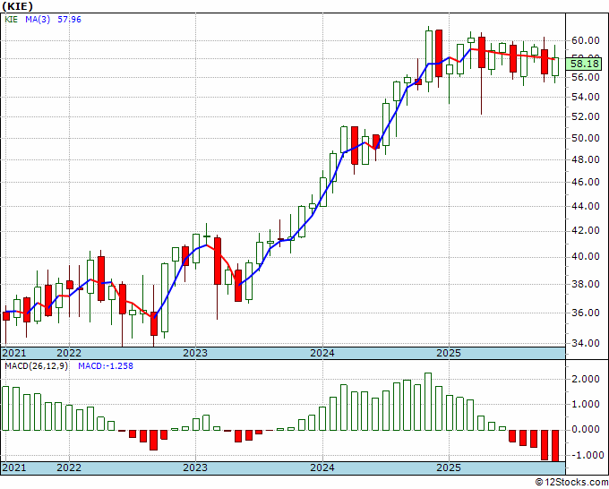This screenshot has width=609, height=489.
Task: Click the MACD(26,12,9) indicator label
Action: (x=36, y=366)
